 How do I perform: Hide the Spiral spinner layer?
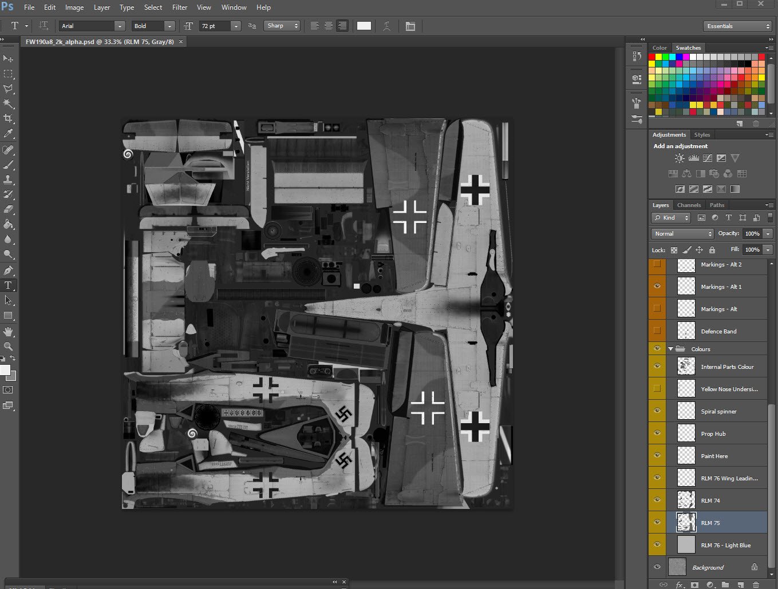[657, 411]
